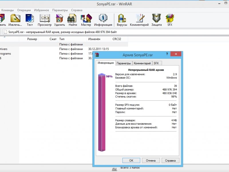Click the Protect (Защита) toolbar icon

(156, 20)
